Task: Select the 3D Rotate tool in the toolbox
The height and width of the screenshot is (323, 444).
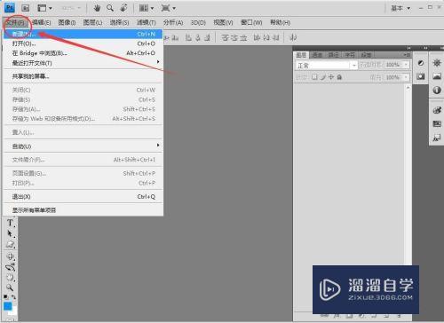Action: [x=10, y=256]
